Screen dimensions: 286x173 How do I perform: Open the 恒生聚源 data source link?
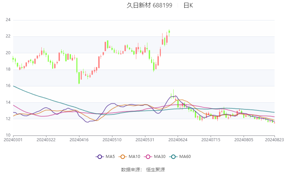pyautogui.click(x=155, y=170)
